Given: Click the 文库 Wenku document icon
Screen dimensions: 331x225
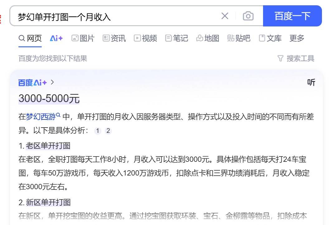Looking at the screenshot, I should (262, 38).
